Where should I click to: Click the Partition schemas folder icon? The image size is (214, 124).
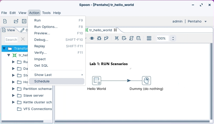[19, 89]
